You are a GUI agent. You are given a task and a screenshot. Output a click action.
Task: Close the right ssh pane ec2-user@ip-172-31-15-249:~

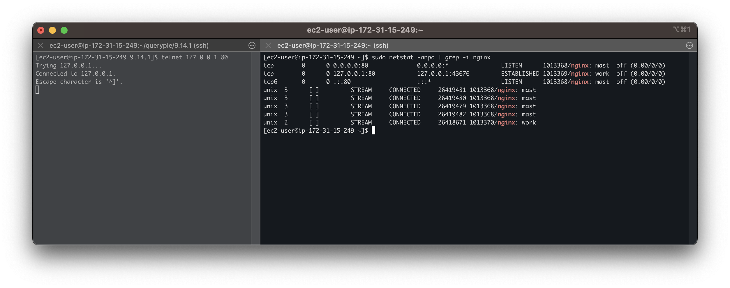tap(268, 45)
